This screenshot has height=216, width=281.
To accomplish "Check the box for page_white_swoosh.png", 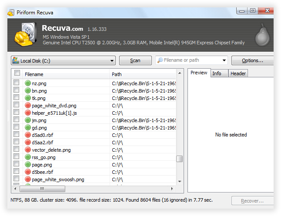I will (x=16, y=178).
